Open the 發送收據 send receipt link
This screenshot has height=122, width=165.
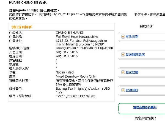132,72
